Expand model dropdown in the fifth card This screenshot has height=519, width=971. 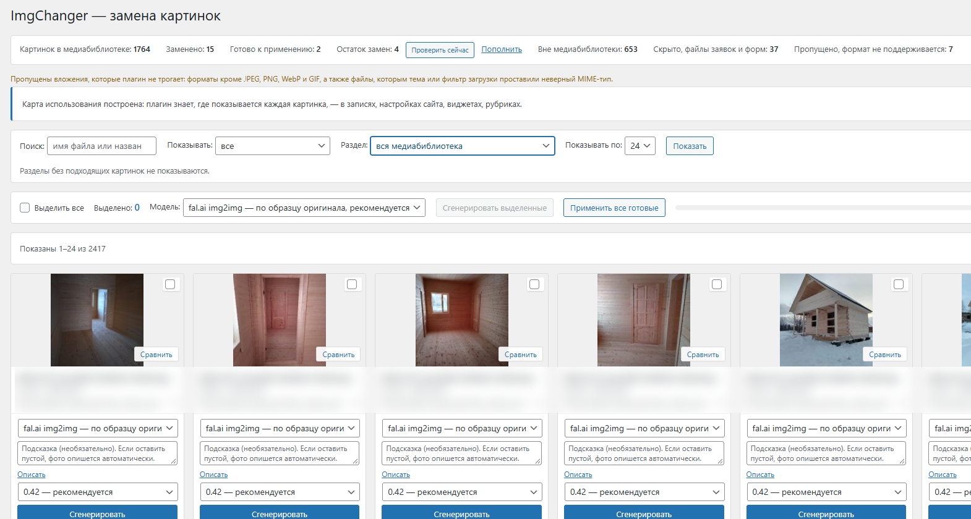pos(826,428)
